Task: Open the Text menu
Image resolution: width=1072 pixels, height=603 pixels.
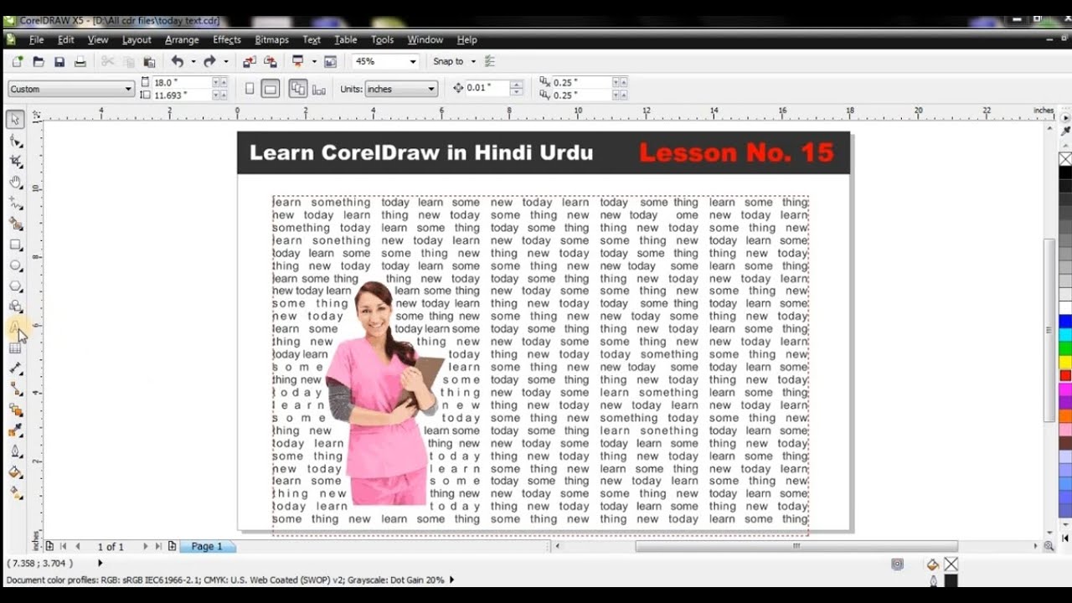Action: (x=312, y=39)
